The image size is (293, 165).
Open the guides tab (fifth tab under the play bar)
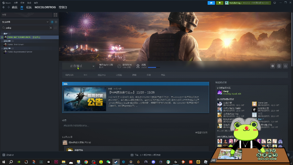click(x=134, y=75)
